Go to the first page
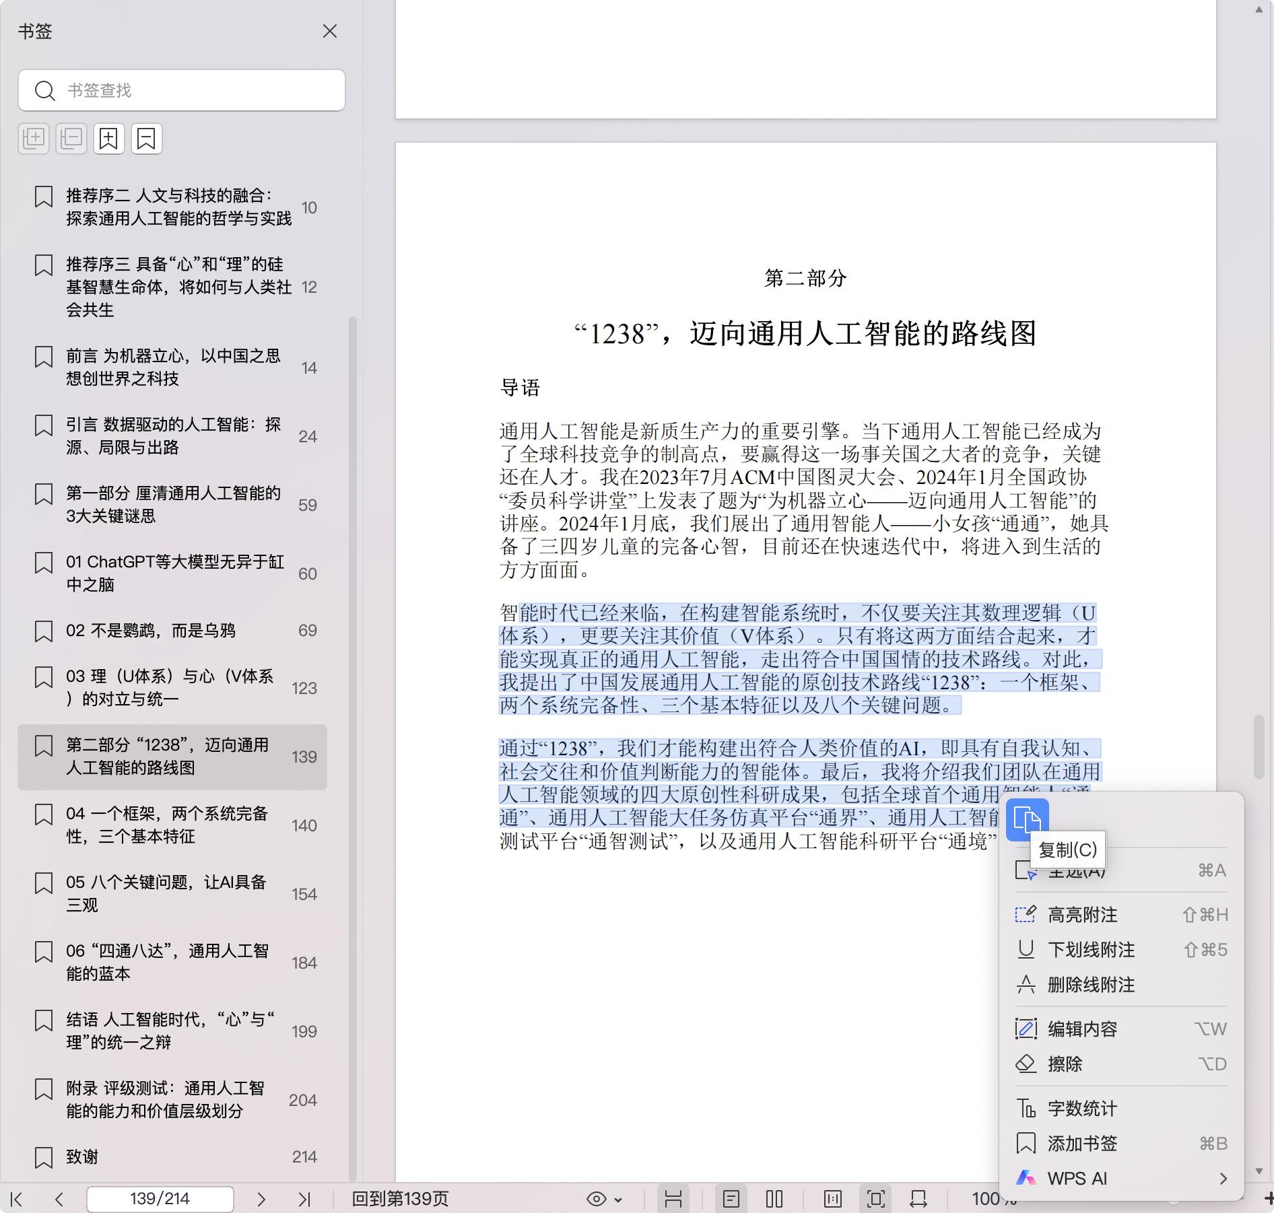The height and width of the screenshot is (1213, 1274). pyautogui.click(x=18, y=1199)
